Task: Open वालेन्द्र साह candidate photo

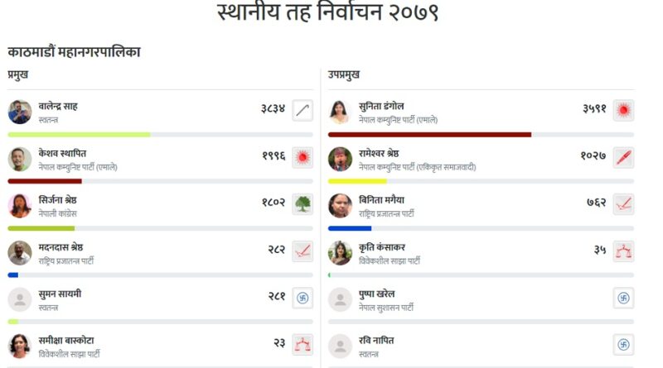Action: point(20,112)
